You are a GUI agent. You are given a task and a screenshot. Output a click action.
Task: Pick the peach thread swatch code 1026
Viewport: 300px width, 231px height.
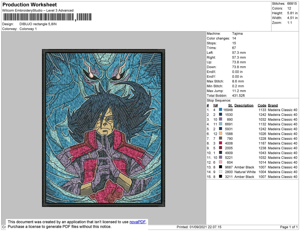[x=221, y=134]
